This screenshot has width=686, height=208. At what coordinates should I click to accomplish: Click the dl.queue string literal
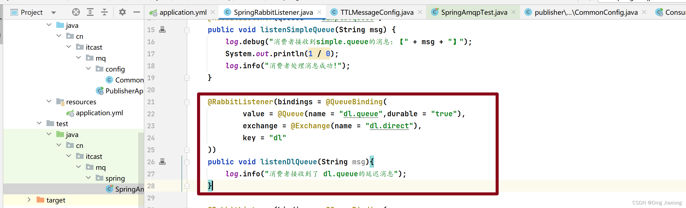click(361, 114)
